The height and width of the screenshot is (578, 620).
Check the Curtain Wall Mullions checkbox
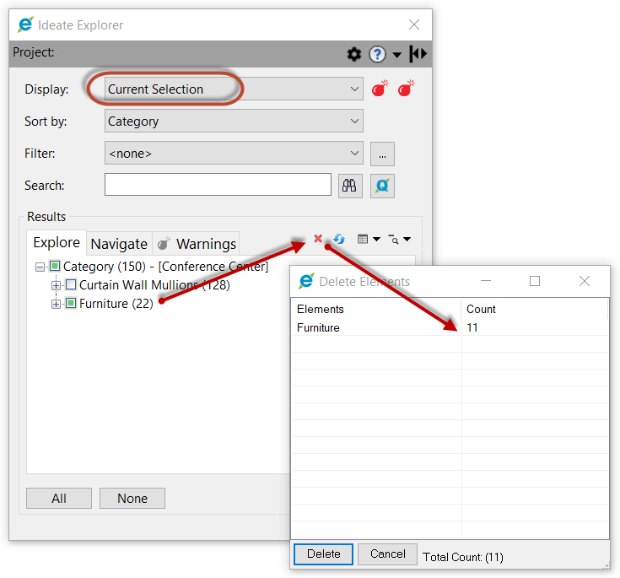(71, 284)
